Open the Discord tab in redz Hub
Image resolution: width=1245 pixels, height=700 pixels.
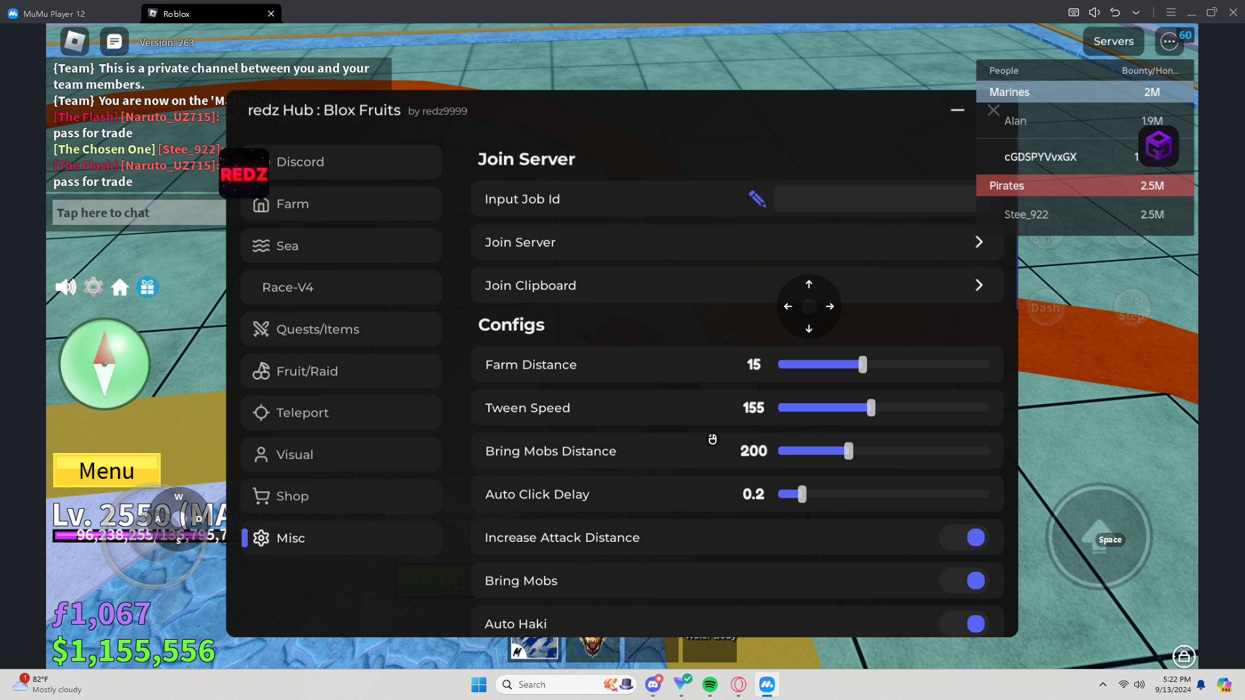(341, 162)
